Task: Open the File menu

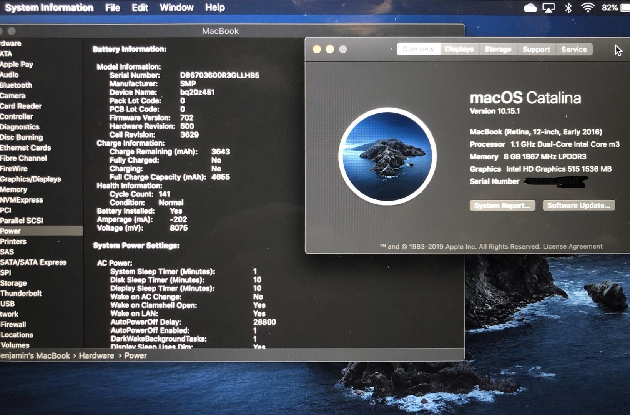Action: pos(113,8)
